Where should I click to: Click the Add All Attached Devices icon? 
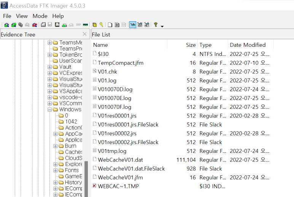coord(13,25)
